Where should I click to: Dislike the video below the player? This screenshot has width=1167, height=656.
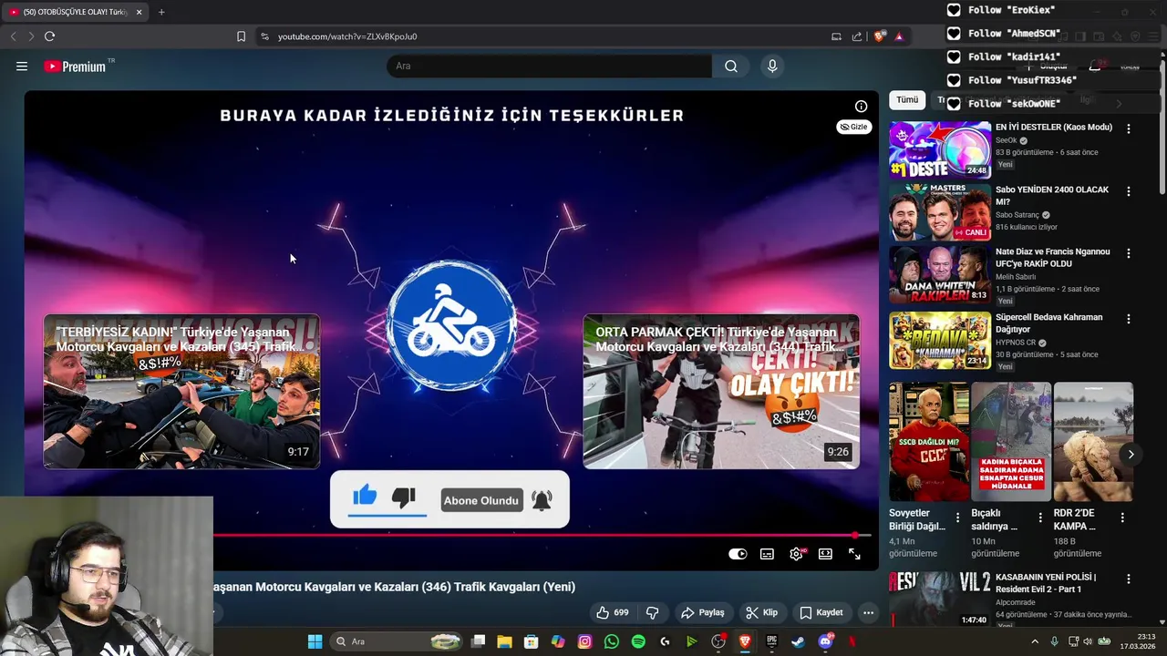point(653,612)
